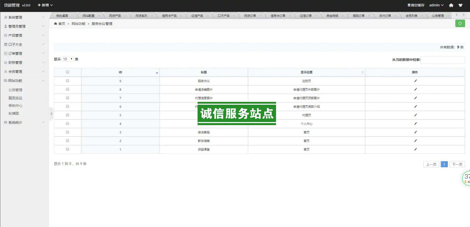Open the admin user dropdown

pyautogui.click(x=436, y=5)
